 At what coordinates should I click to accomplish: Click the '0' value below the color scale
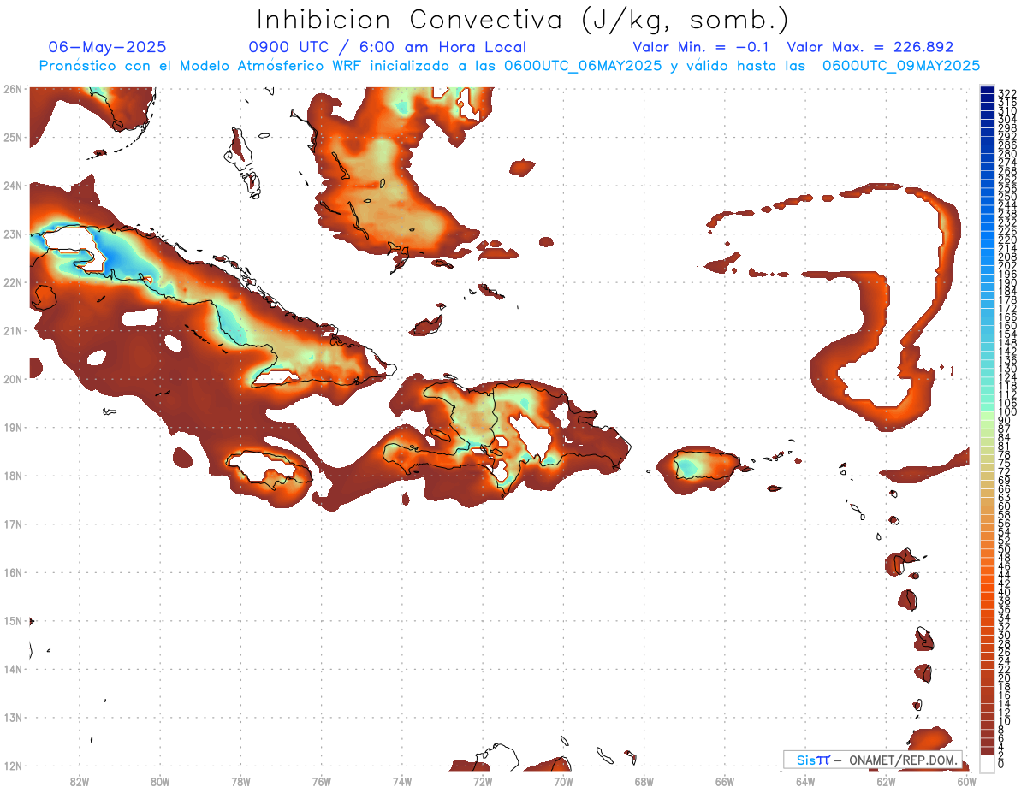tap(1001, 764)
